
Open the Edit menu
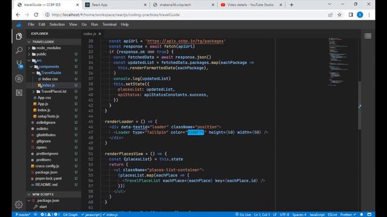[x=42, y=25]
